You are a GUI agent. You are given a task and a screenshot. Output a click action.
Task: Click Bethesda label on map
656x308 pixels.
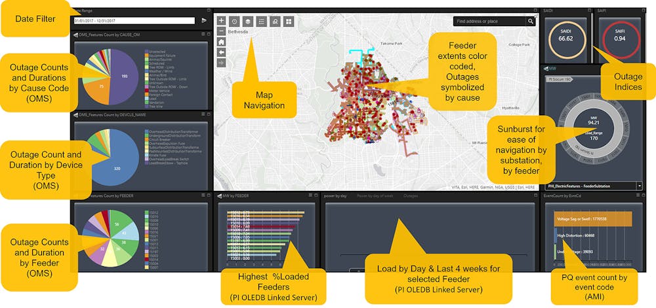tap(238, 31)
